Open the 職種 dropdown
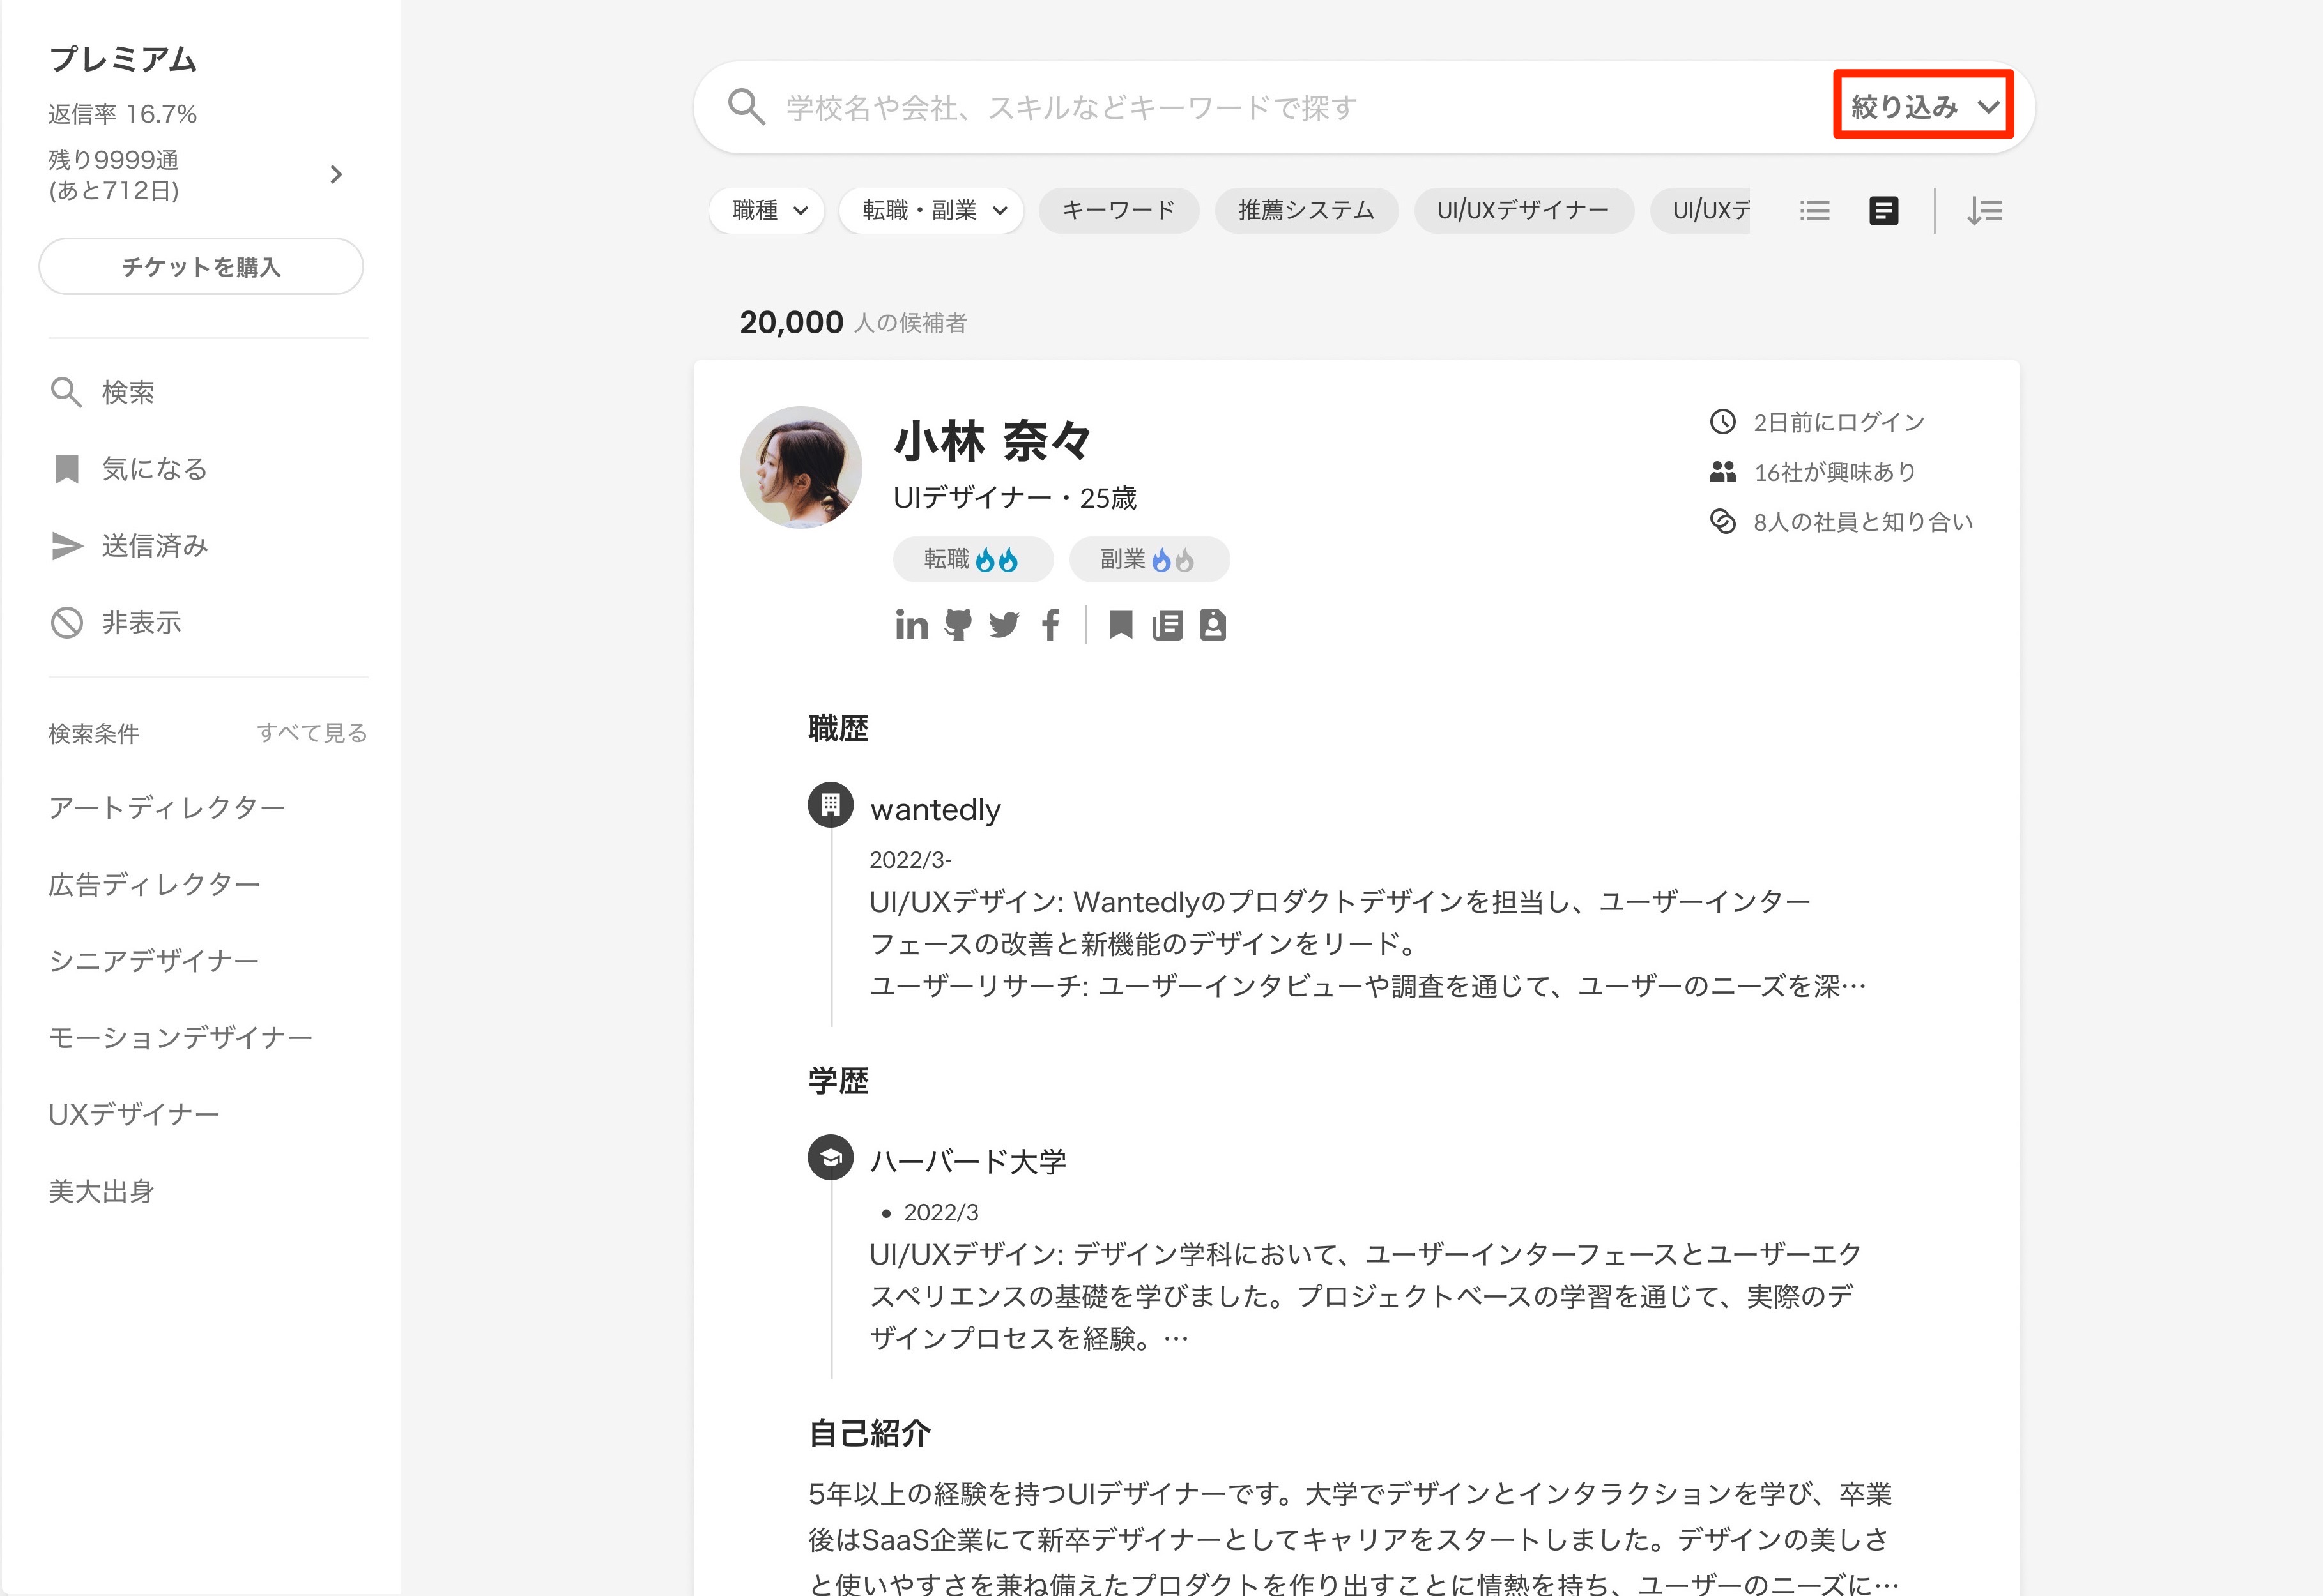Image resolution: width=2323 pixels, height=1596 pixels. [x=767, y=211]
